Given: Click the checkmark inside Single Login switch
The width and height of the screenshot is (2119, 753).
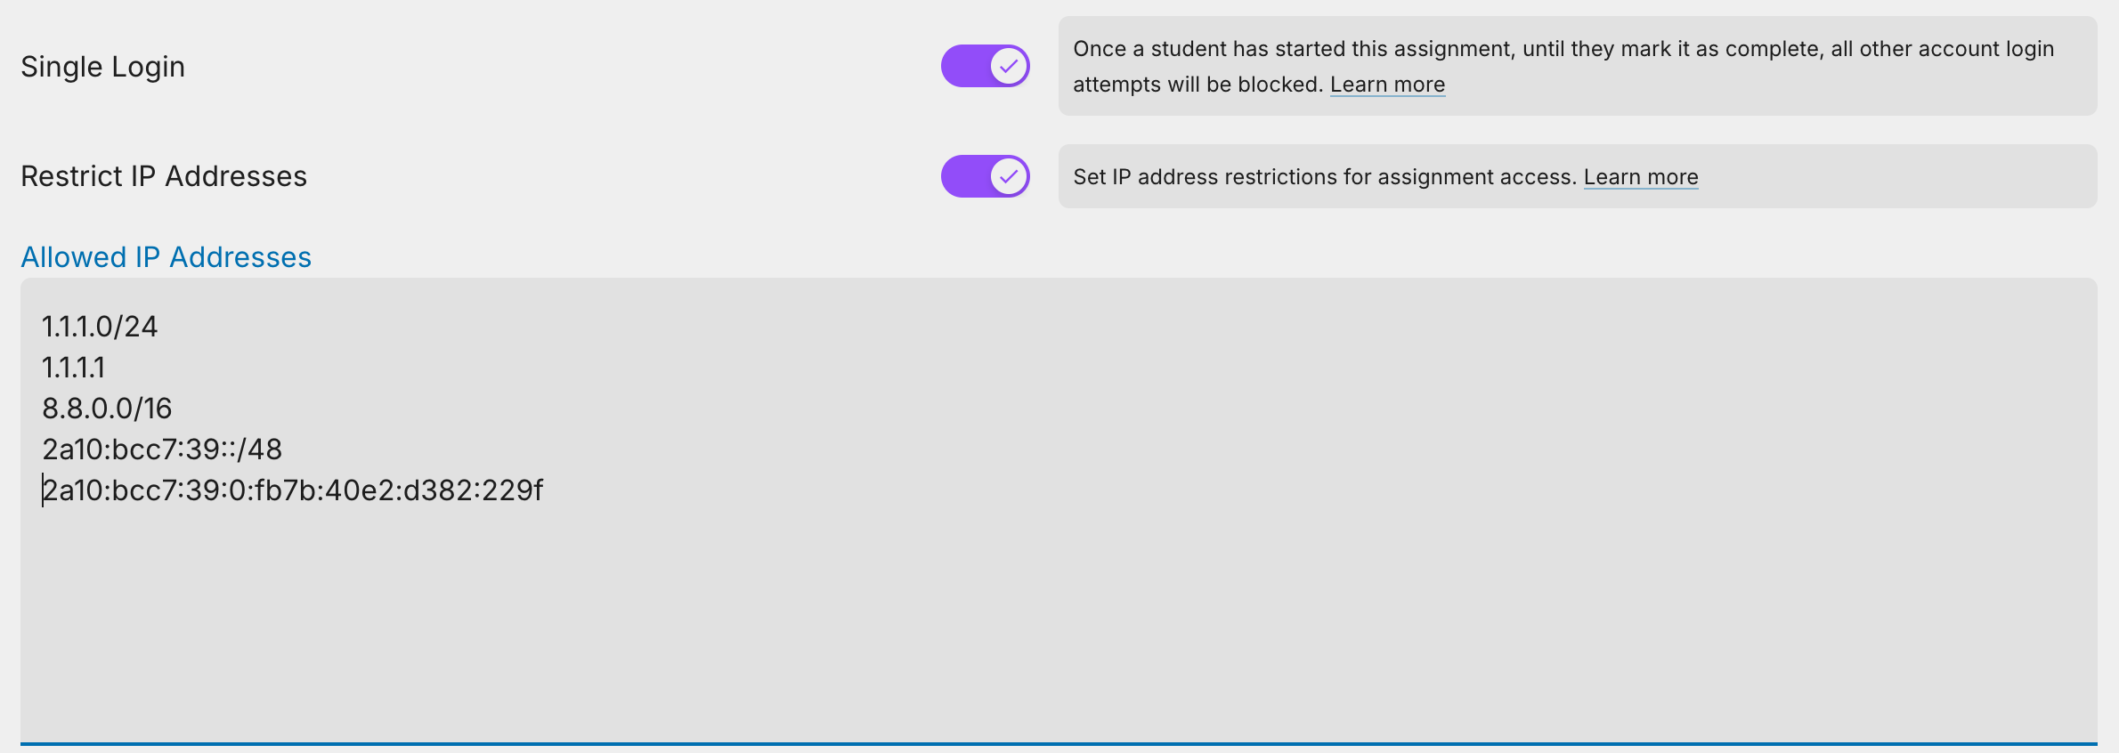Looking at the screenshot, I should (1007, 65).
